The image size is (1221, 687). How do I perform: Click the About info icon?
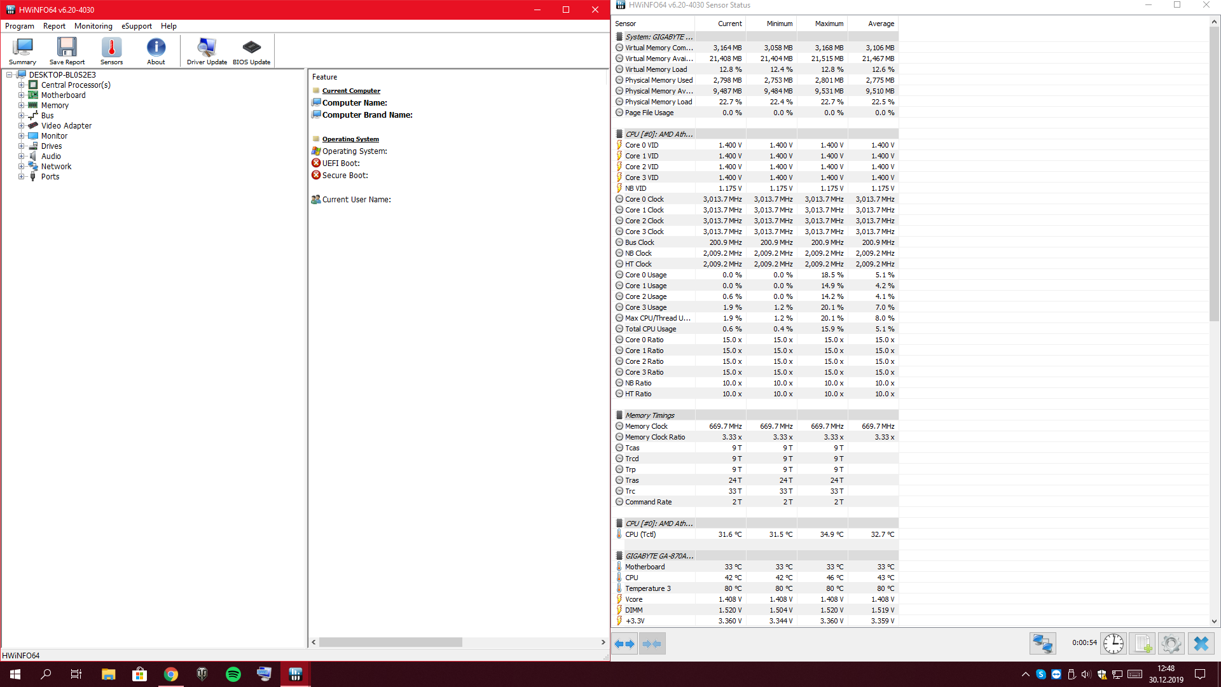point(156,51)
